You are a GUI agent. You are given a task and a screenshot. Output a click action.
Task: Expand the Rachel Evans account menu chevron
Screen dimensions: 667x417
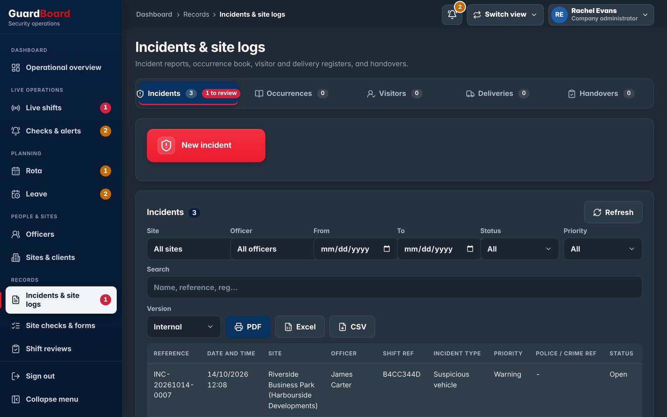pos(645,15)
